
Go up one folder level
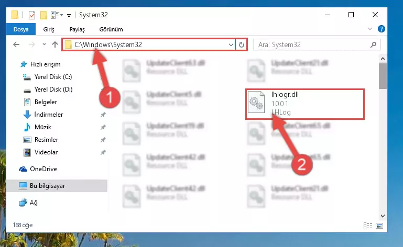tap(55, 44)
